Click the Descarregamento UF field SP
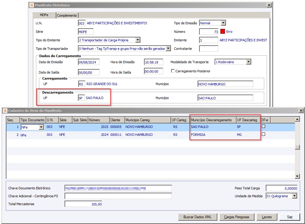 click(x=82, y=98)
